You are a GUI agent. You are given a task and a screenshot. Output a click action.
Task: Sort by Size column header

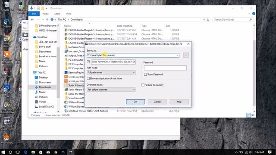coord(168,26)
